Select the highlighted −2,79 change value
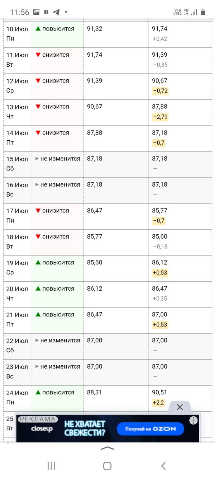 coord(160,117)
